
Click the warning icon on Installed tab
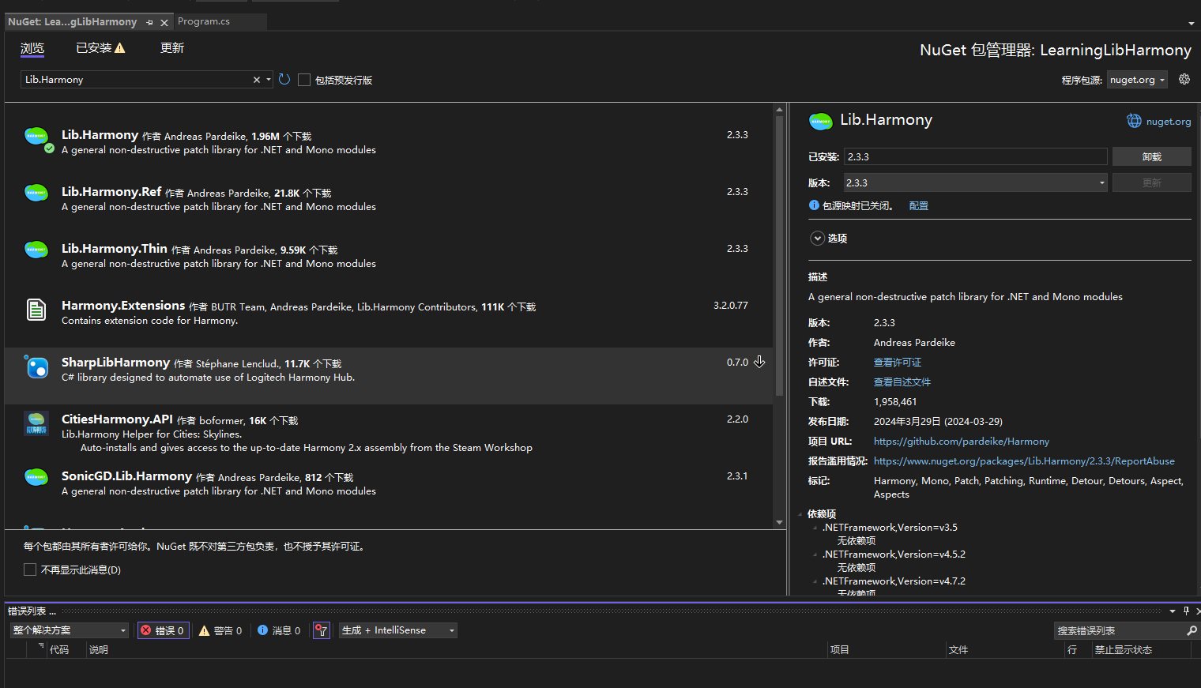(x=120, y=48)
